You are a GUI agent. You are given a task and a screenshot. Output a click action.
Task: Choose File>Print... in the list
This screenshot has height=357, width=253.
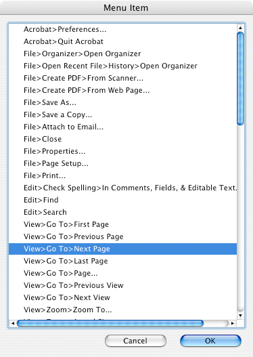(x=122, y=175)
